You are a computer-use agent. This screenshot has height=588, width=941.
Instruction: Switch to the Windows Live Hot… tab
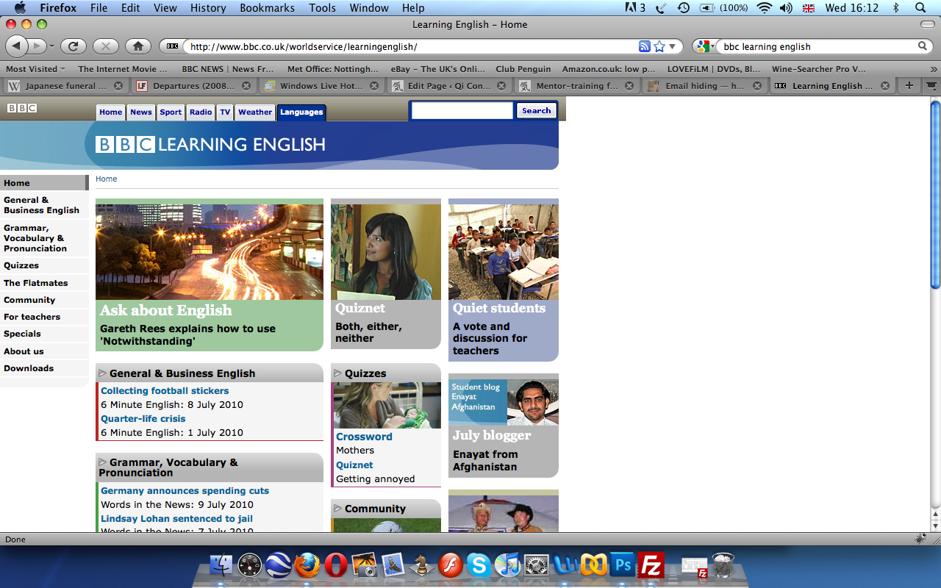320,85
